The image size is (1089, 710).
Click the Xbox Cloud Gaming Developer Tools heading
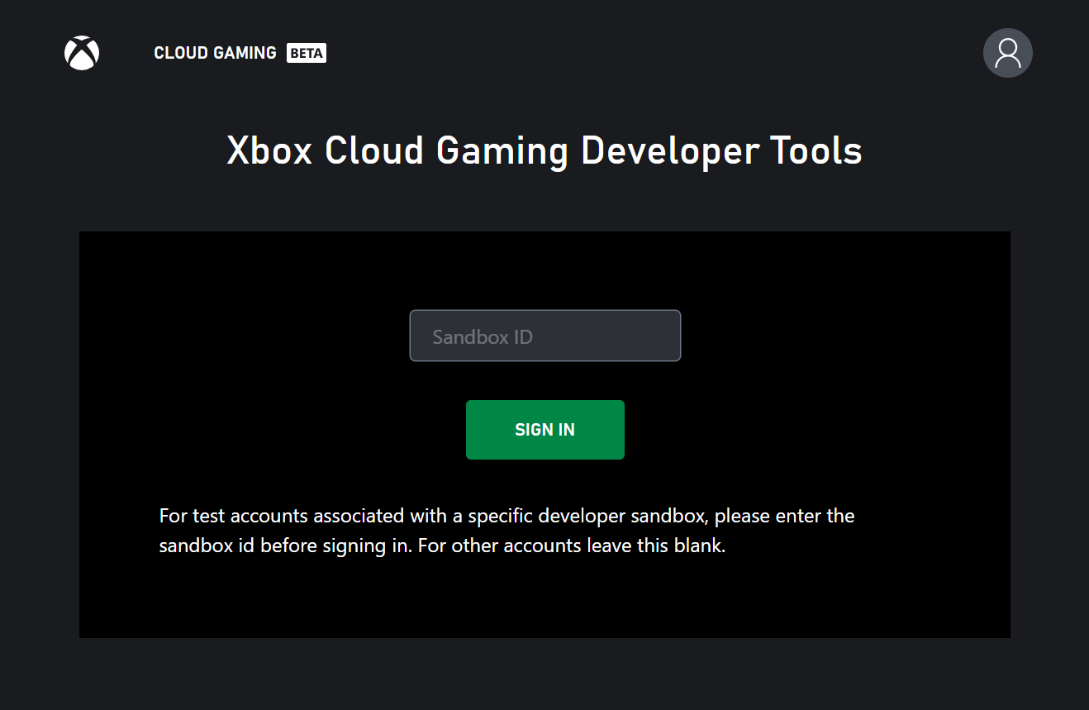tap(544, 150)
